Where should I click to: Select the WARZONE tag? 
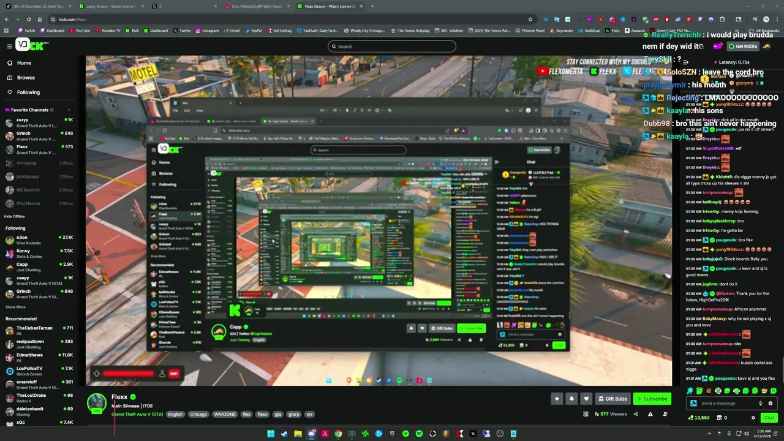[x=225, y=414]
